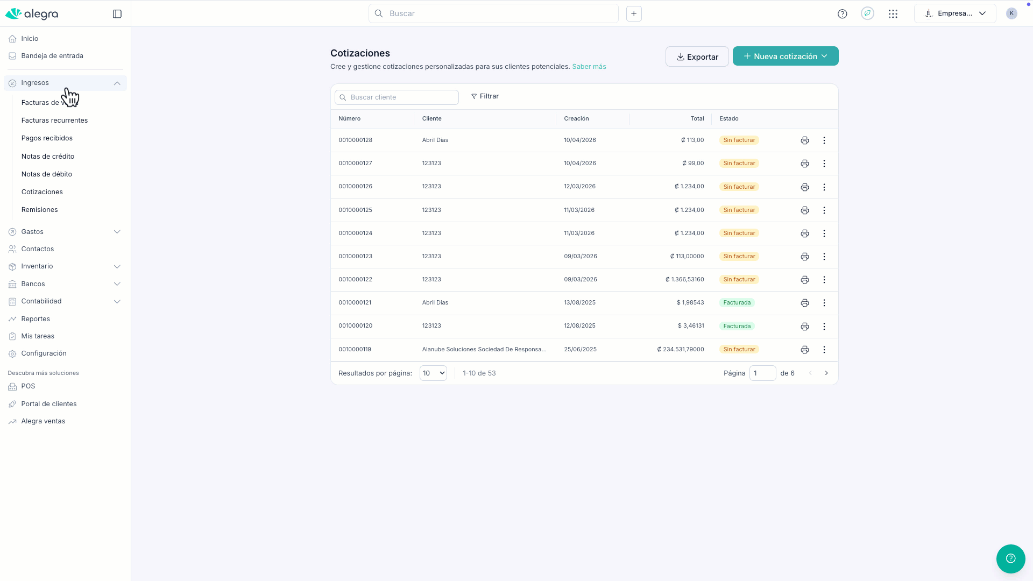
Task: Open three-dot menu for quotation 0010000121
Action: click(824, 303)
